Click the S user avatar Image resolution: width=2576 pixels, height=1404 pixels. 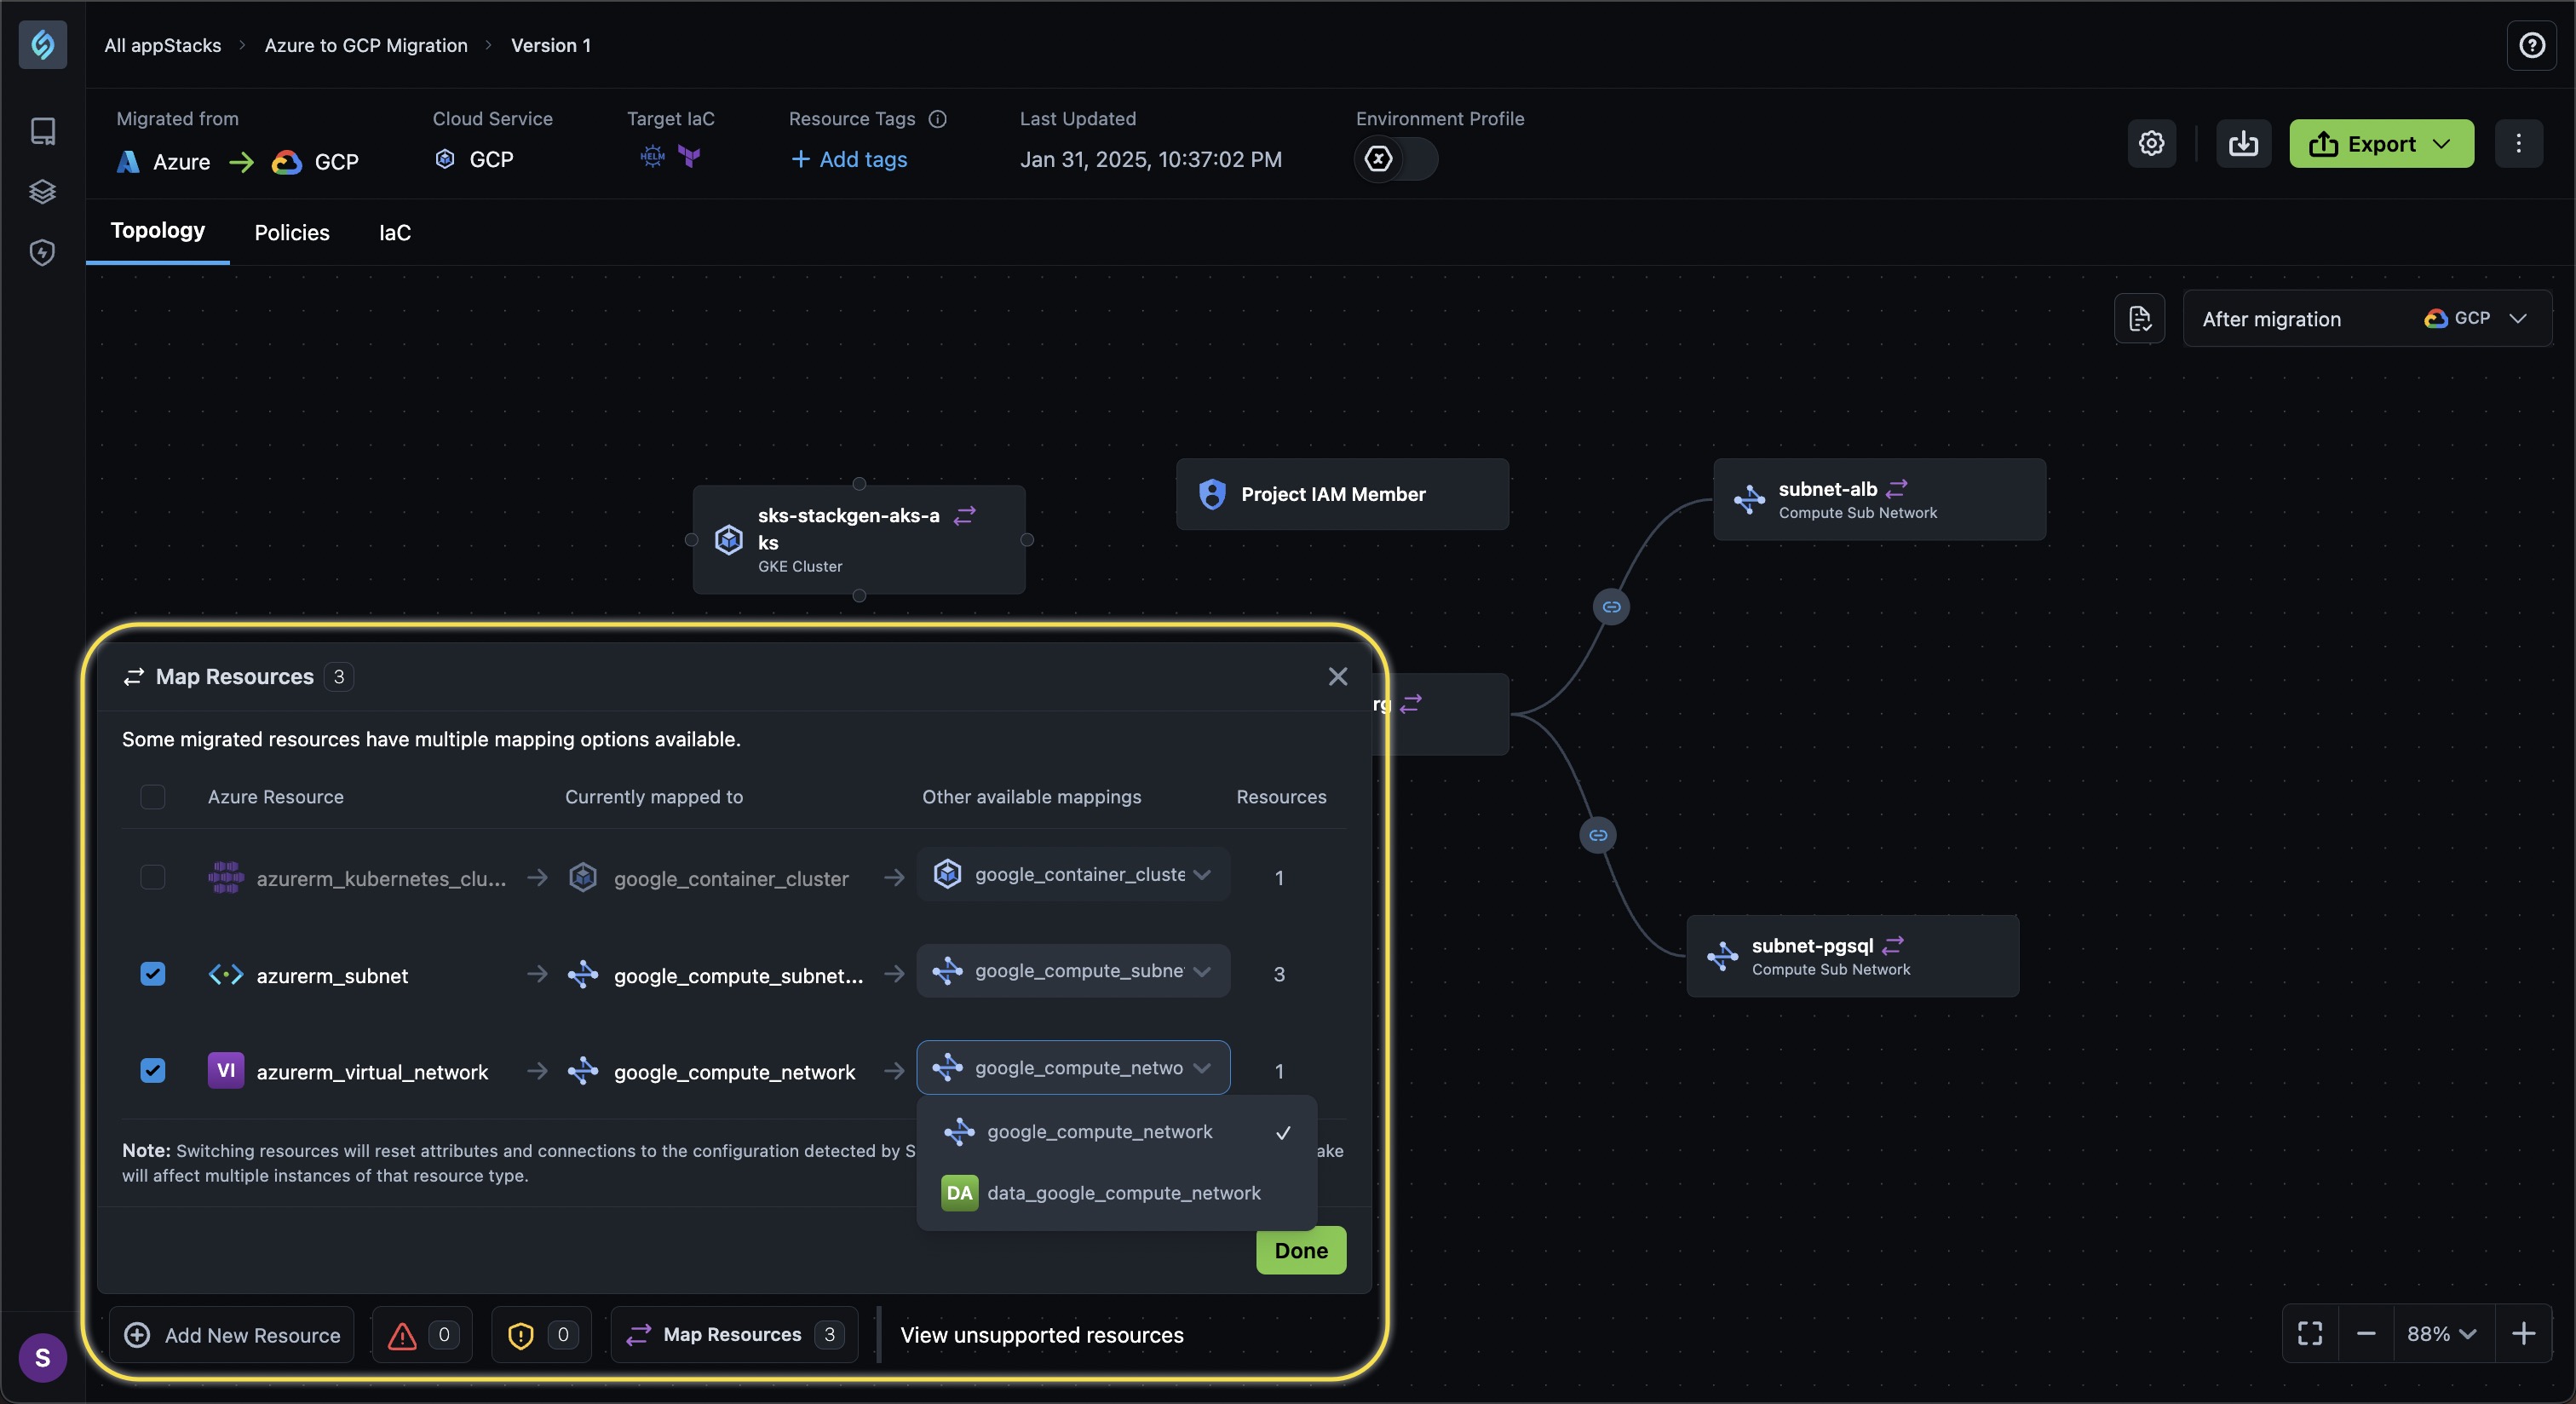[x=43, y=1357]
